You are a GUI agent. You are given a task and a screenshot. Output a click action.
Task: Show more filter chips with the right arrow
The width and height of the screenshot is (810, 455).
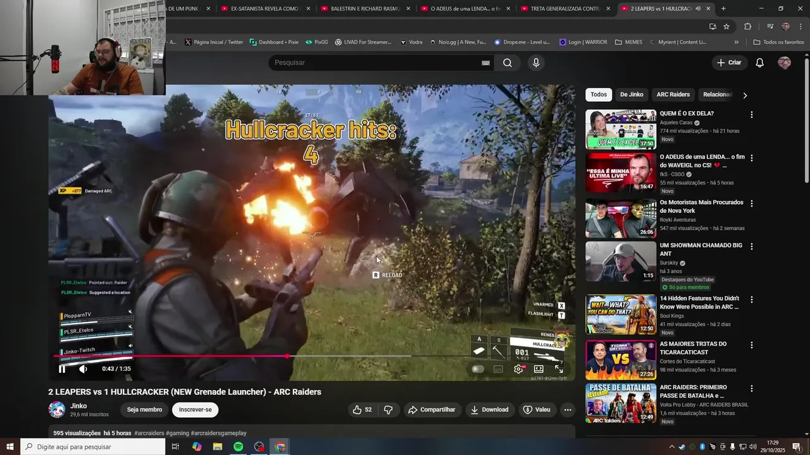[745, 95]
